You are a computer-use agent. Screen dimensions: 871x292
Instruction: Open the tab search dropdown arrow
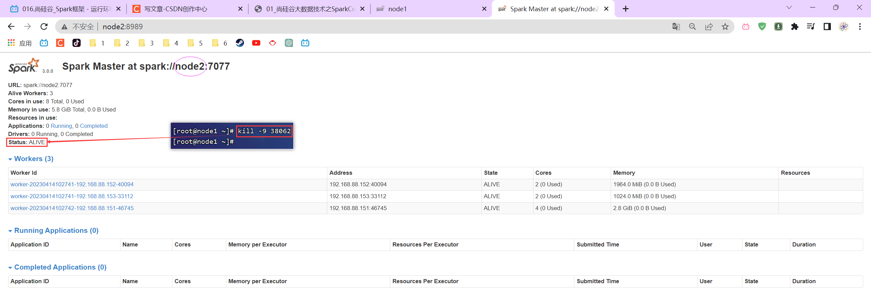789,7
